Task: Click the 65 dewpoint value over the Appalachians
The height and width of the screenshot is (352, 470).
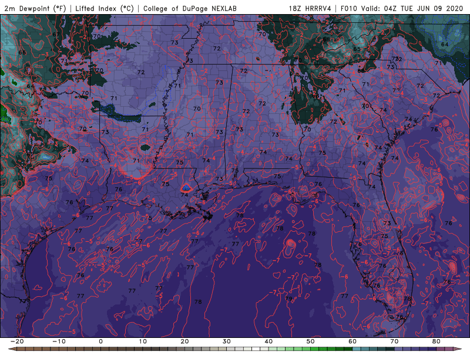Action: (357, 49)
